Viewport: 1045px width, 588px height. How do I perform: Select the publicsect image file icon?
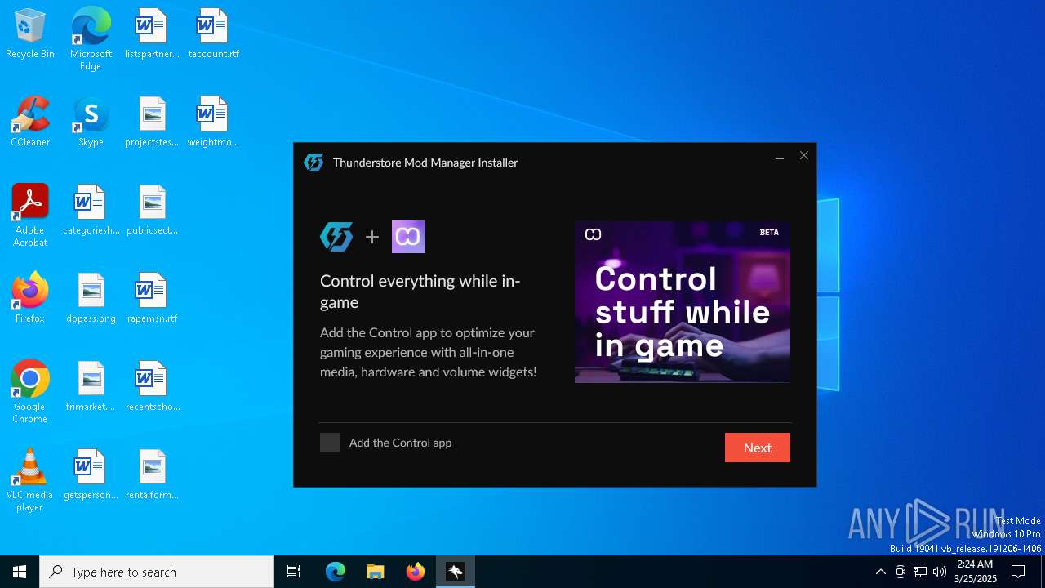point(152,211)
